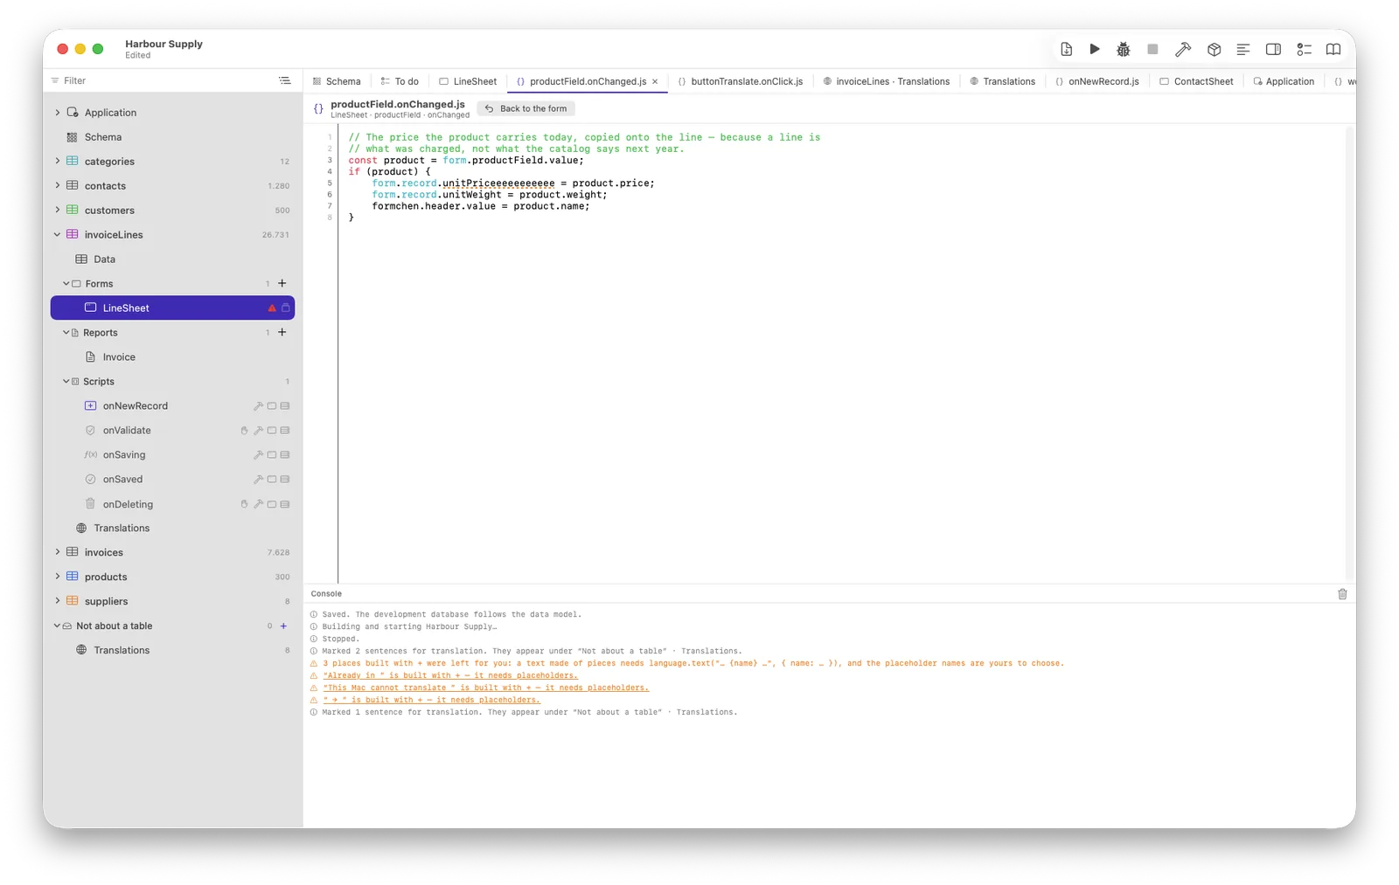Expand the products table
The height and width of the screenshot is (885, 1399).
coord(58,577)
